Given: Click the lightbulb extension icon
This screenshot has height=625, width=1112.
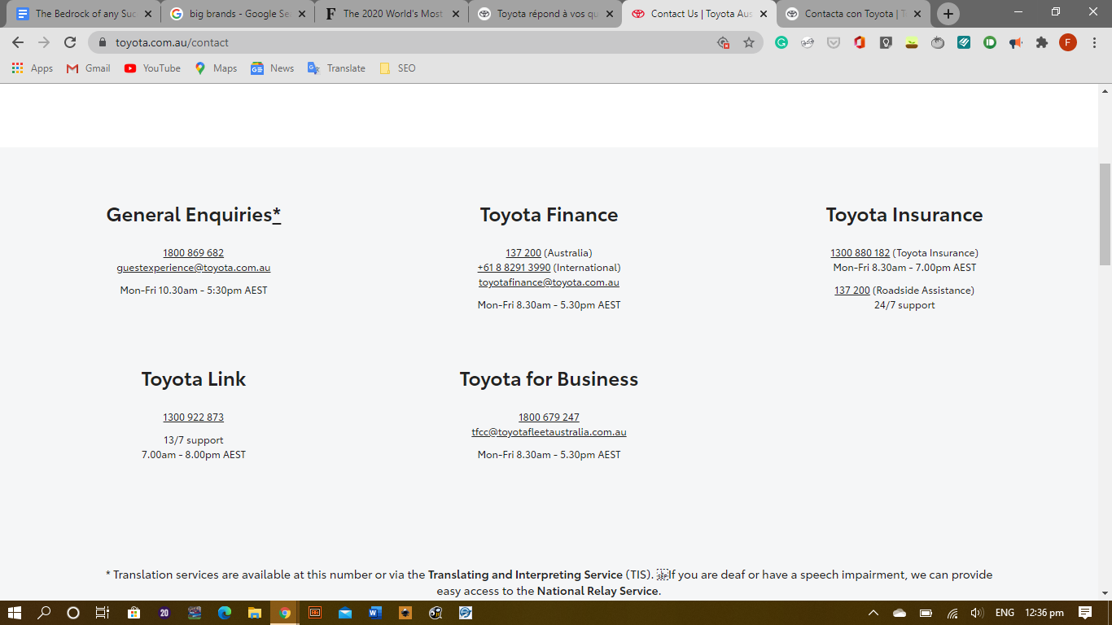Looking at the screenshot, I should (886, 42).
